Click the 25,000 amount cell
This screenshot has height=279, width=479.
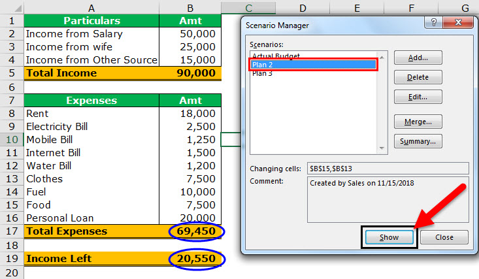tap(190, 47)
